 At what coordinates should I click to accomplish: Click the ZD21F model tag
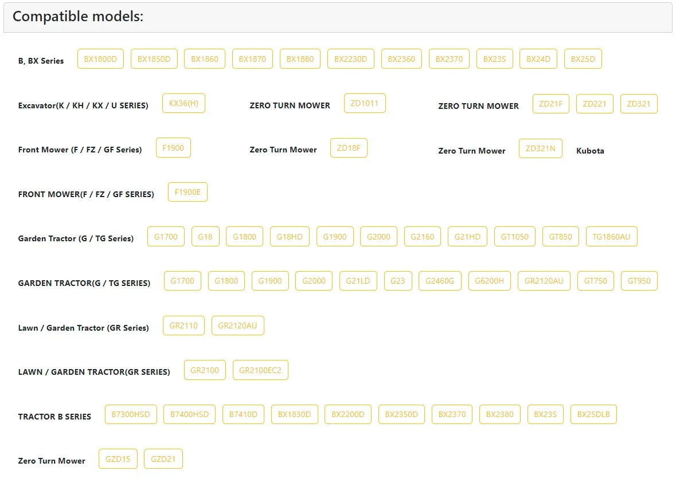click(550, 104)
